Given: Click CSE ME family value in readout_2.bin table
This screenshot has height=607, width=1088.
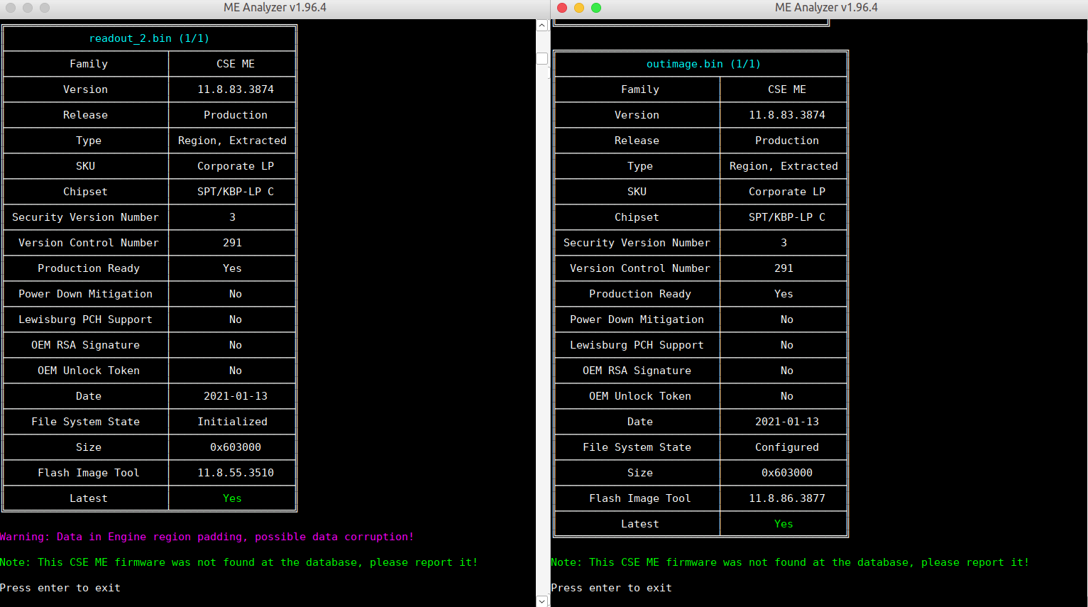Looking at the screenshot, I should (236, 64).
